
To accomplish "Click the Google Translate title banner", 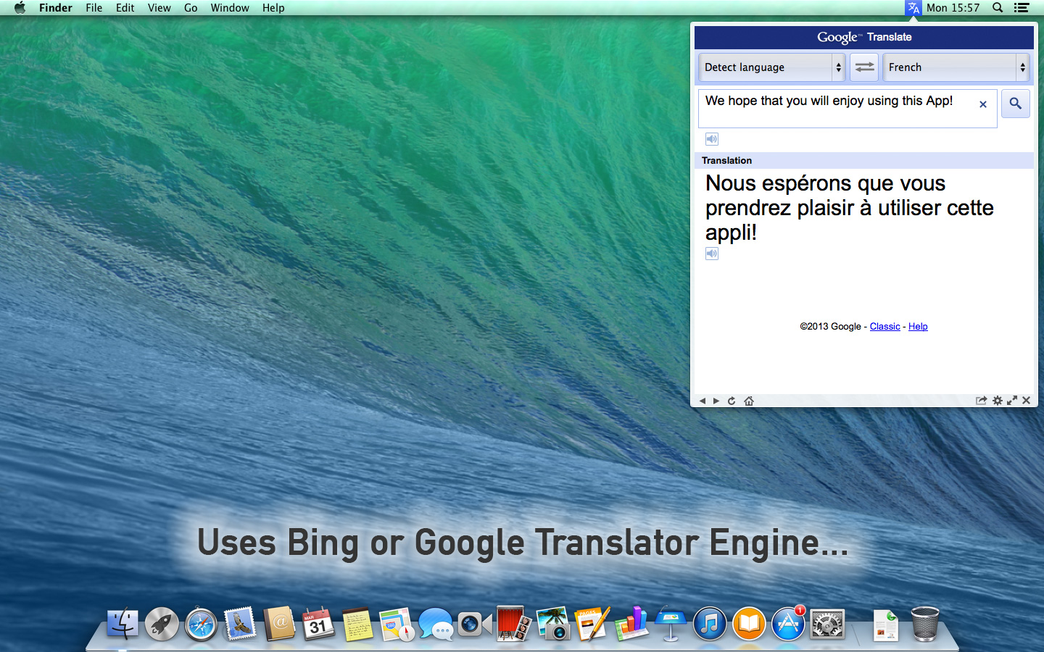I will coord(864,37).
